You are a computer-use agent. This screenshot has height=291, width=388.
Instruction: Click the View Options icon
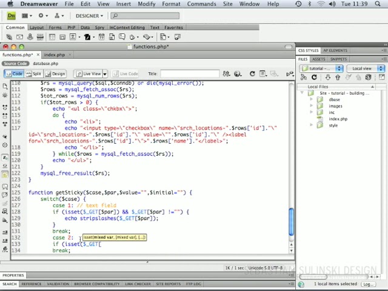tap(263, 74)
